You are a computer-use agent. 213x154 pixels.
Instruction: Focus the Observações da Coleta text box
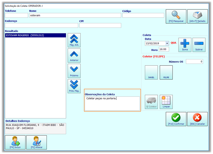[112, 103]
